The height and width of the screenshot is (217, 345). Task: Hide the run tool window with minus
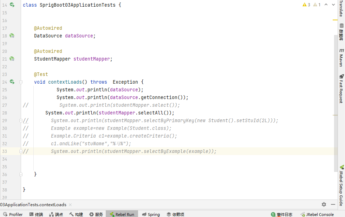pyautogui.click(x=333, y=204)
